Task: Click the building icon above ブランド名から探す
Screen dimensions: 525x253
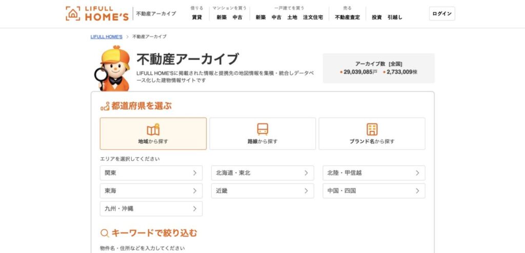Action: click(372, 129)
